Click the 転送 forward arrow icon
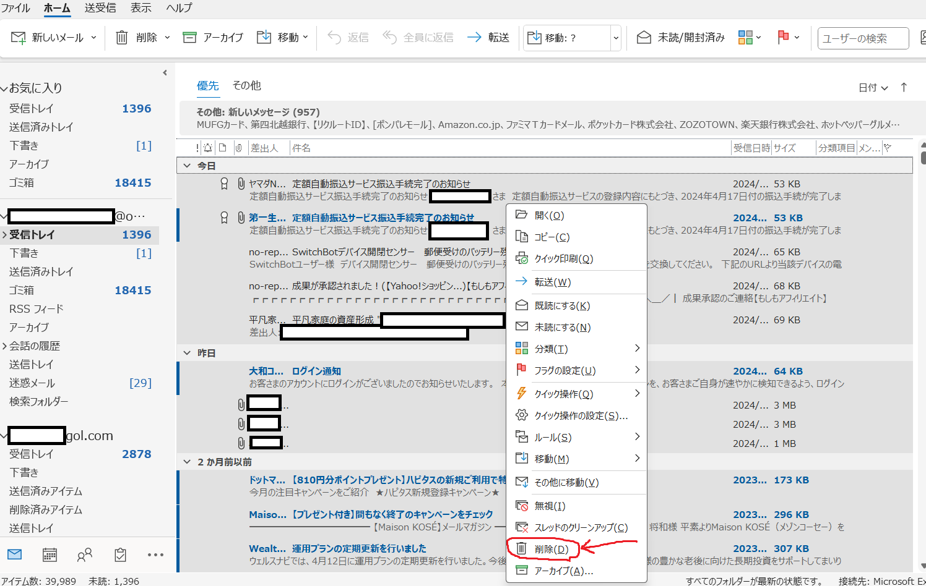Viewport: 926px width, 586px height. 474,37
